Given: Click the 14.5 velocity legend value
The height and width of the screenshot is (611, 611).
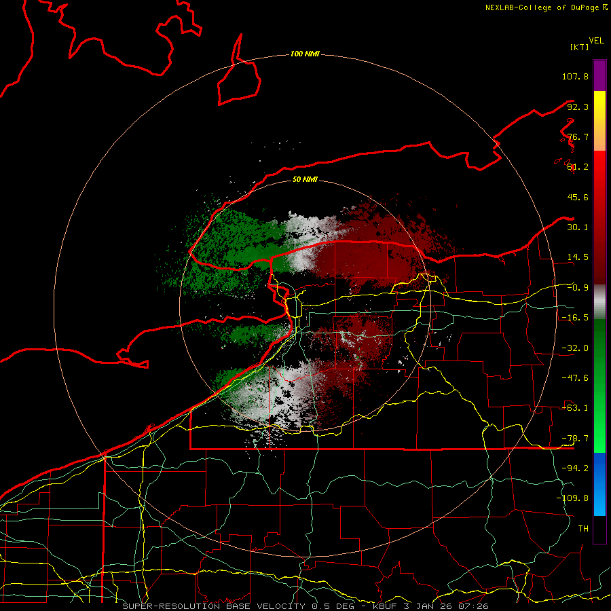Looking at the screenshot, I should (578, 257).
